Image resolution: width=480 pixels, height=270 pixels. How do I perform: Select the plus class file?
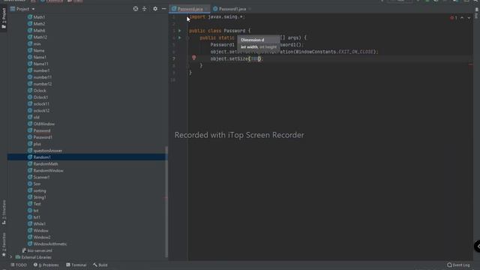[34, 144]
